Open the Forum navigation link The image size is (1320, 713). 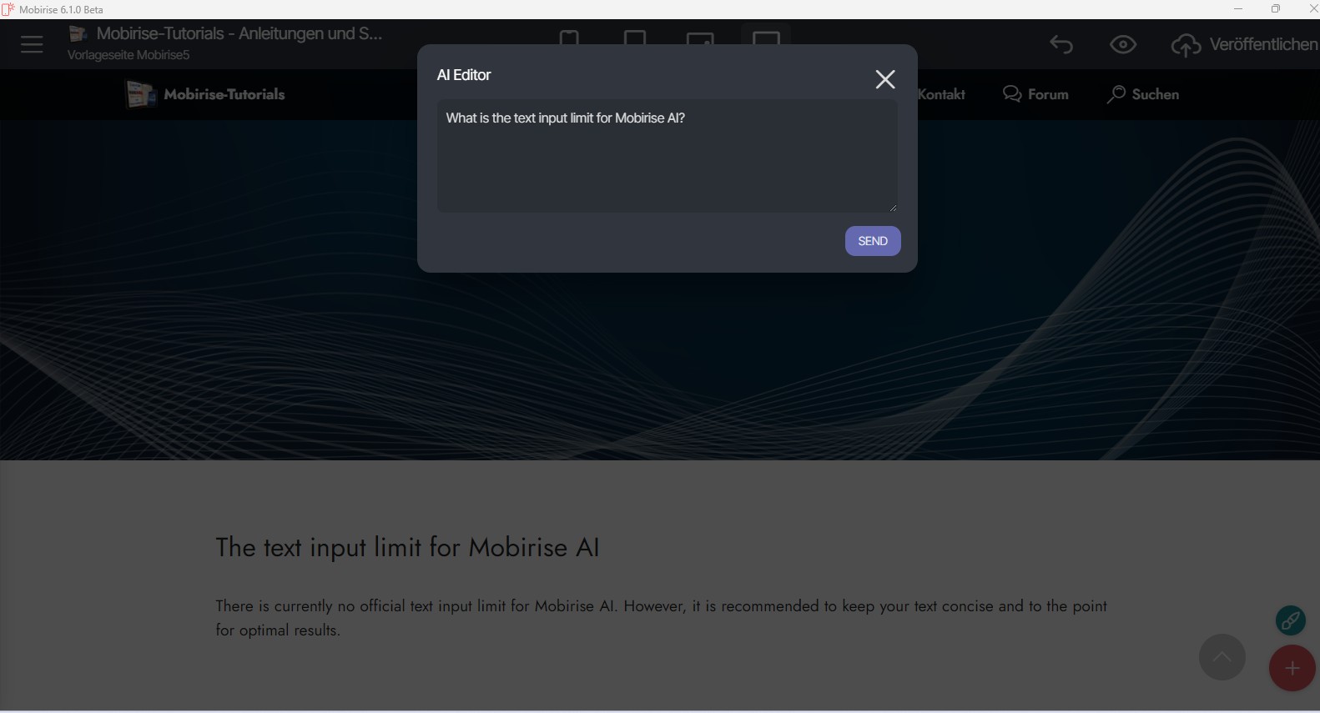1035,94
